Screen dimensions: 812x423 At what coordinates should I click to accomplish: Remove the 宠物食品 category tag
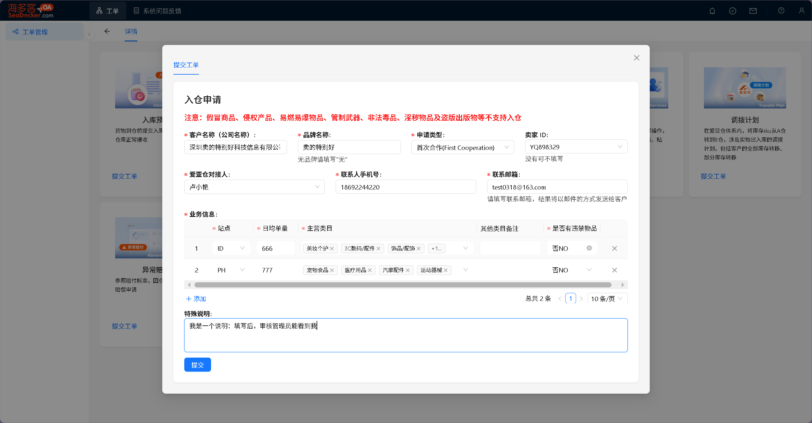[332, 270]
